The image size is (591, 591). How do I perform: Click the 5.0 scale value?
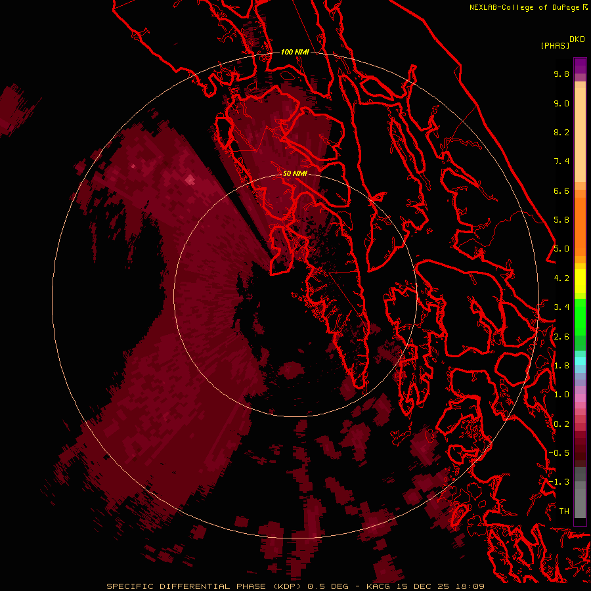[x=561, y=249]
